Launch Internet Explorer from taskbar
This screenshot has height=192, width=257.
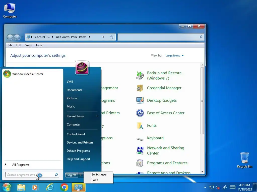click(x=50, y=187)
